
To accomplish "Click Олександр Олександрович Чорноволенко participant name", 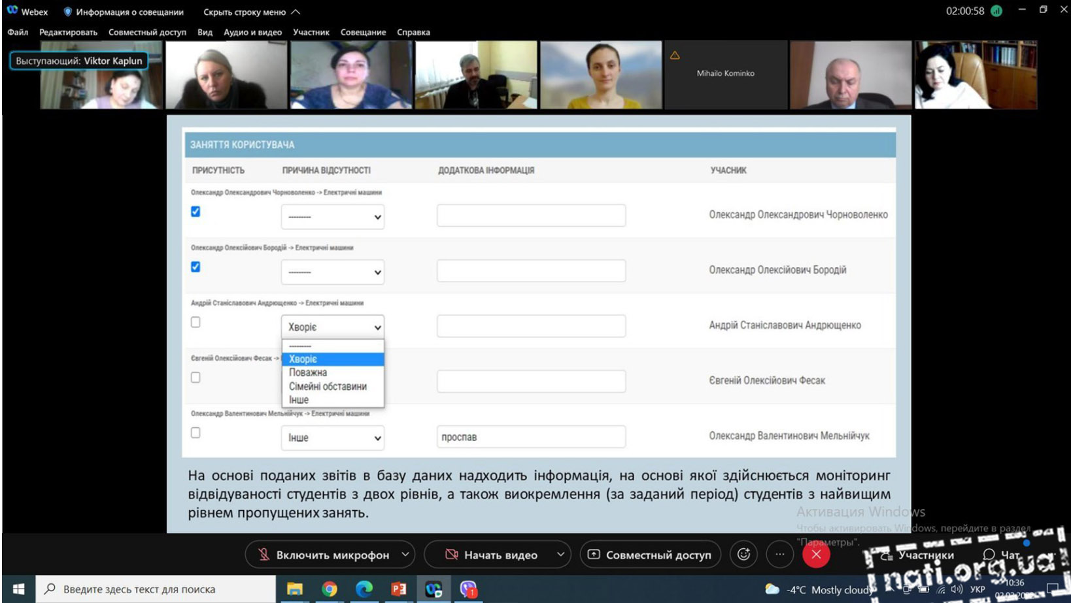I will point(798,214).
